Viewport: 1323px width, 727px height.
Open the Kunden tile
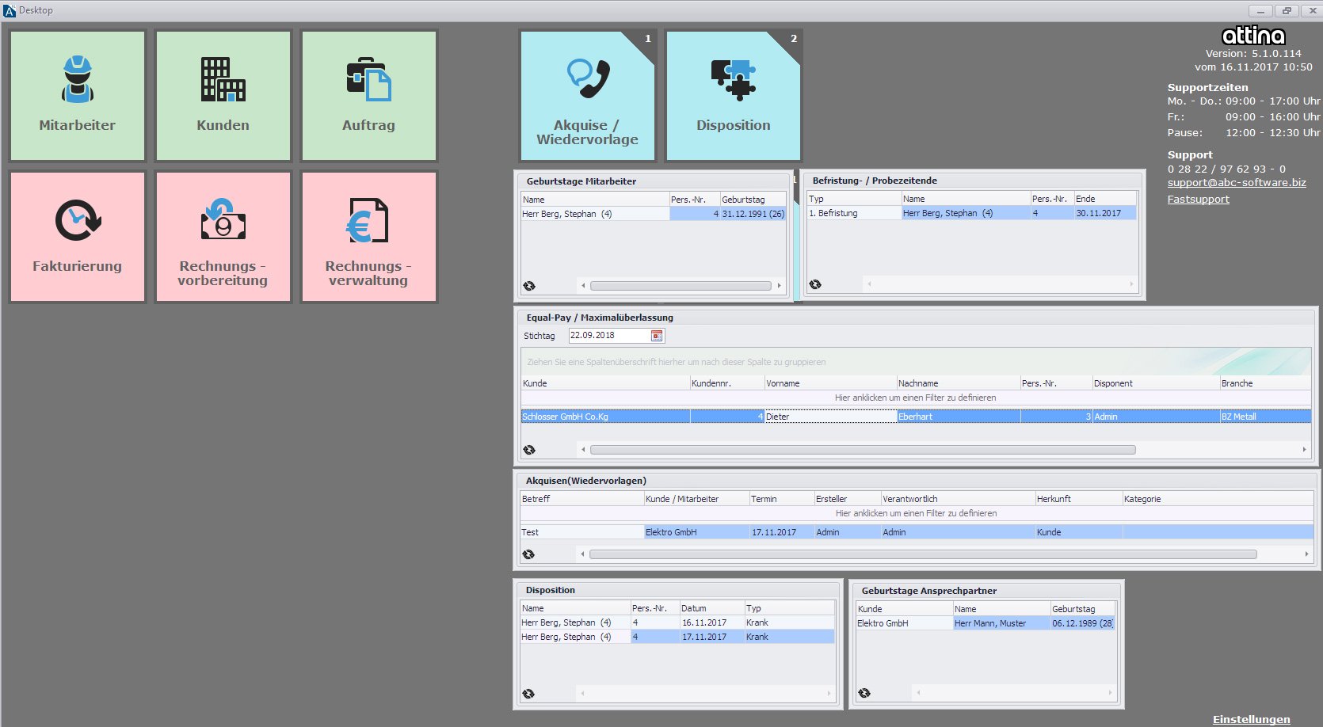click(x=223, y=95)
